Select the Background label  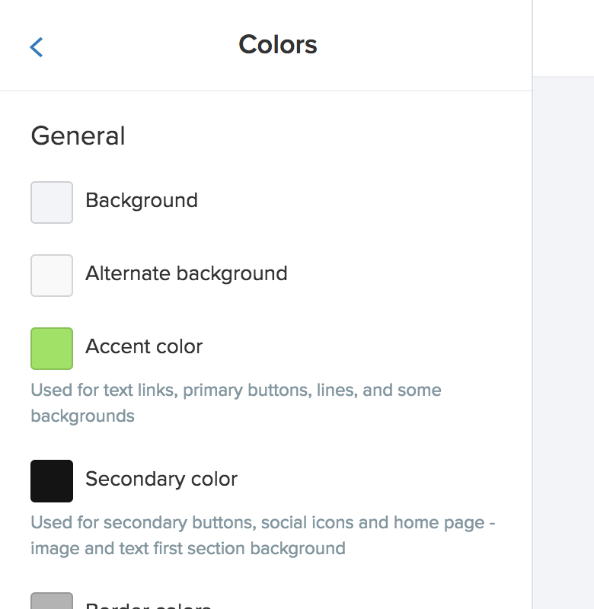coord(142,200)
